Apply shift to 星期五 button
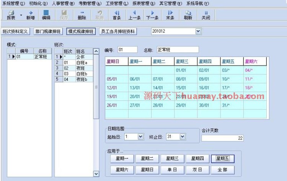Screen dimensions: 287x181 point(223,159)
